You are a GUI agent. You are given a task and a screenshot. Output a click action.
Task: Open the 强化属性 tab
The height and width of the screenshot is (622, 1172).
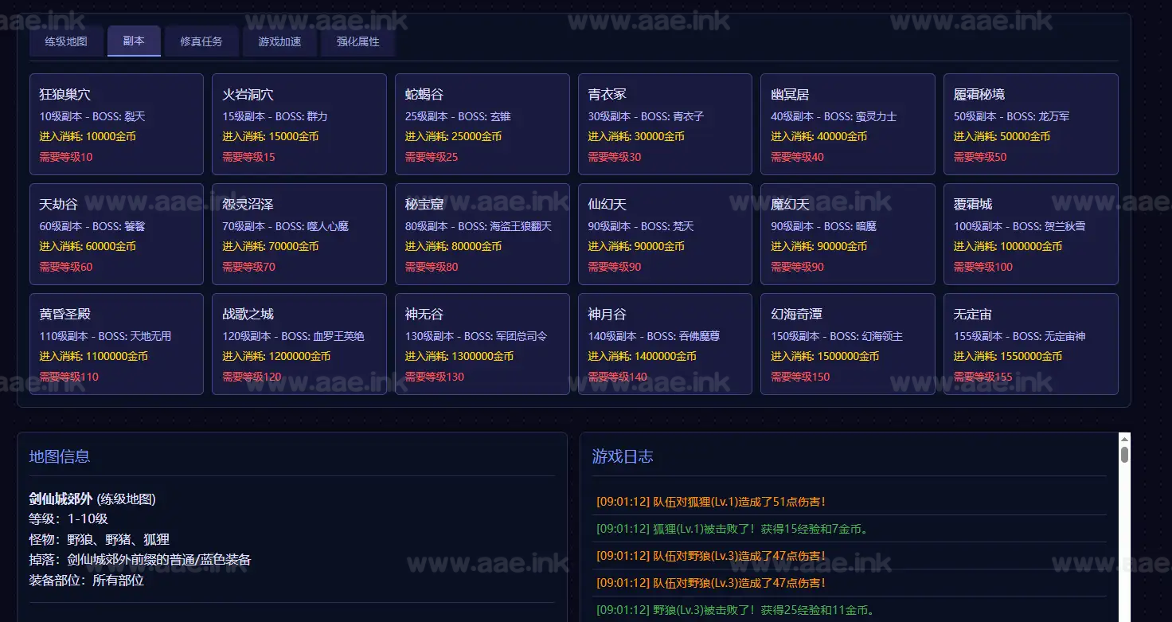pyautogui.click(x=357, y=41)
